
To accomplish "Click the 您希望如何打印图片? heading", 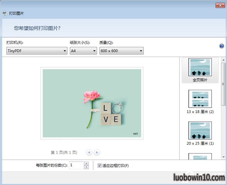I will point(37,28).
